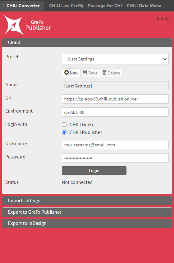Expand the Export to GraFx Publisher section
Viewport: 174px width, 263px height.
tap(87, 212)
